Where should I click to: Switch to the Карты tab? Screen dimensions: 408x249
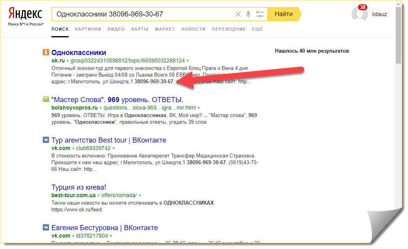point(140,29)
